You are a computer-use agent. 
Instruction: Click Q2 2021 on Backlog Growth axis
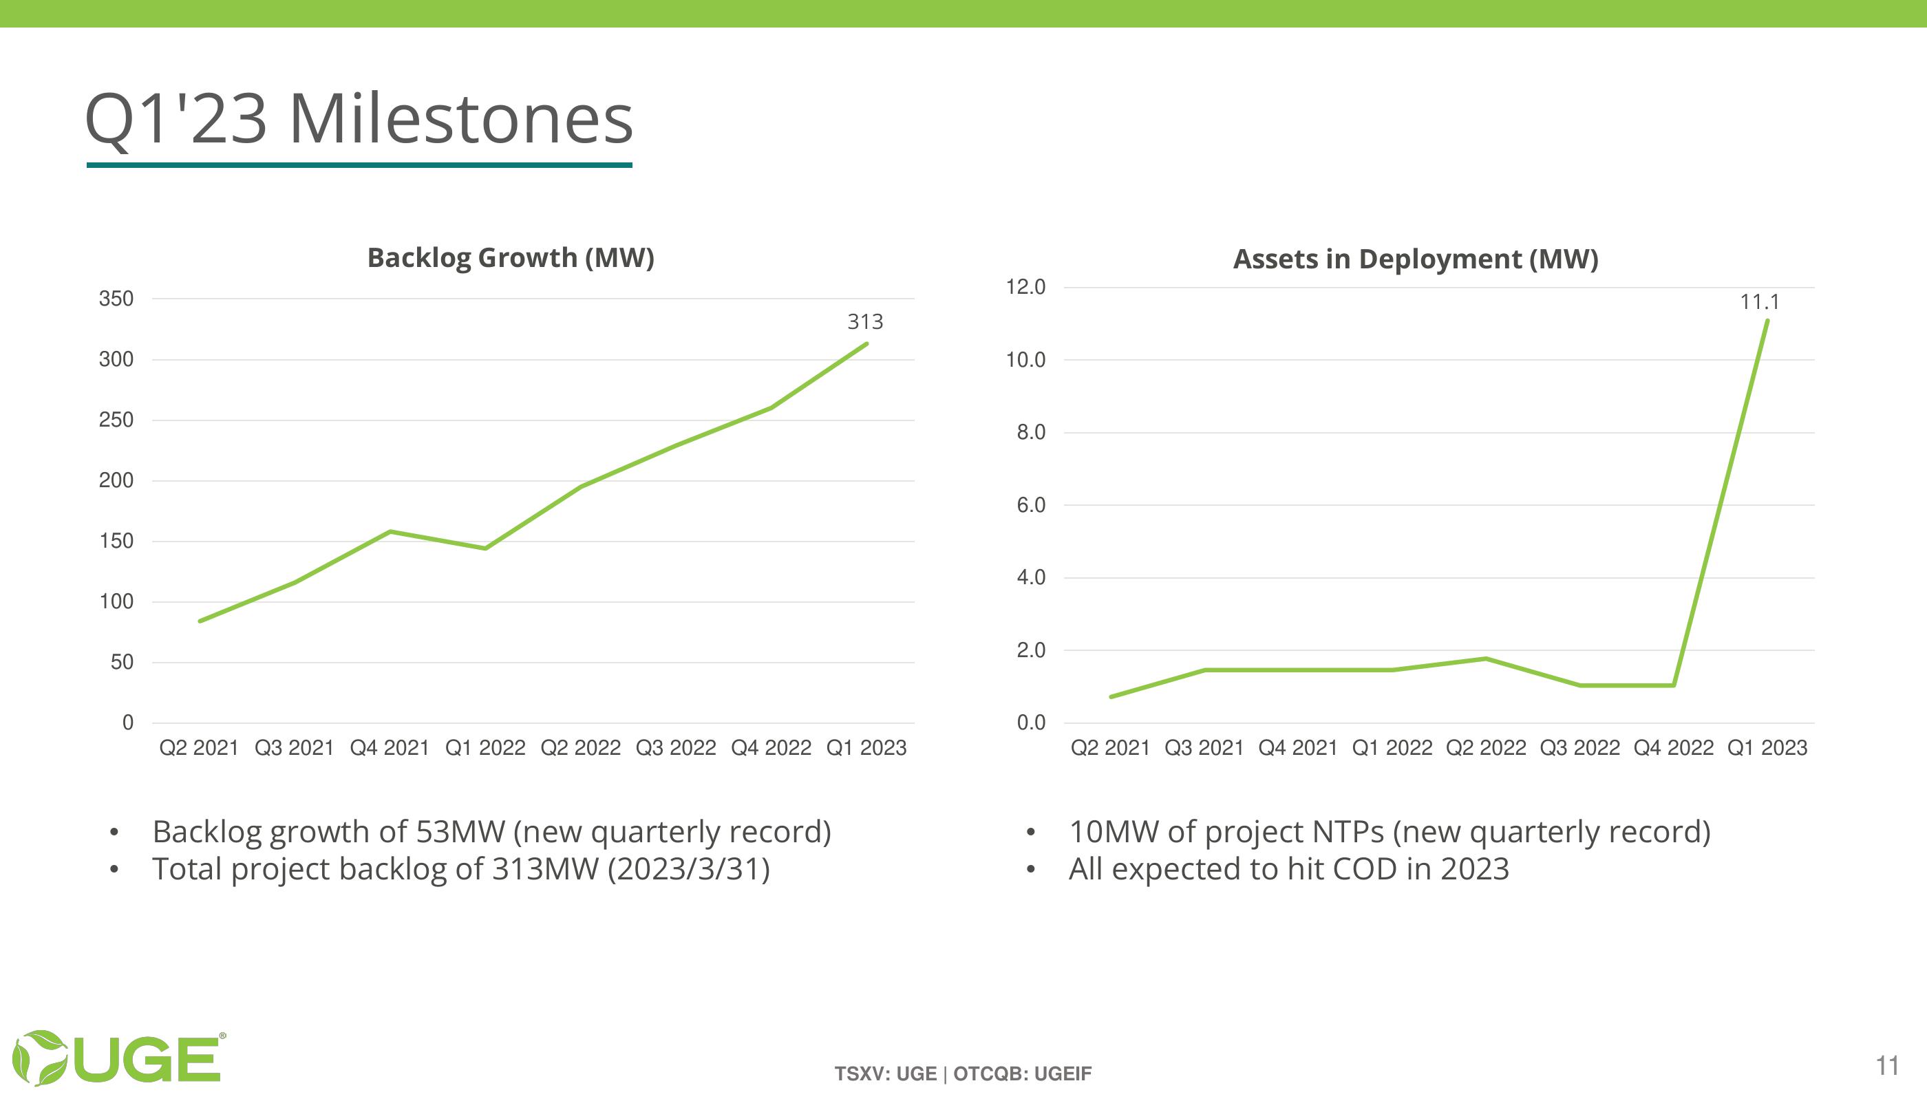199,748
